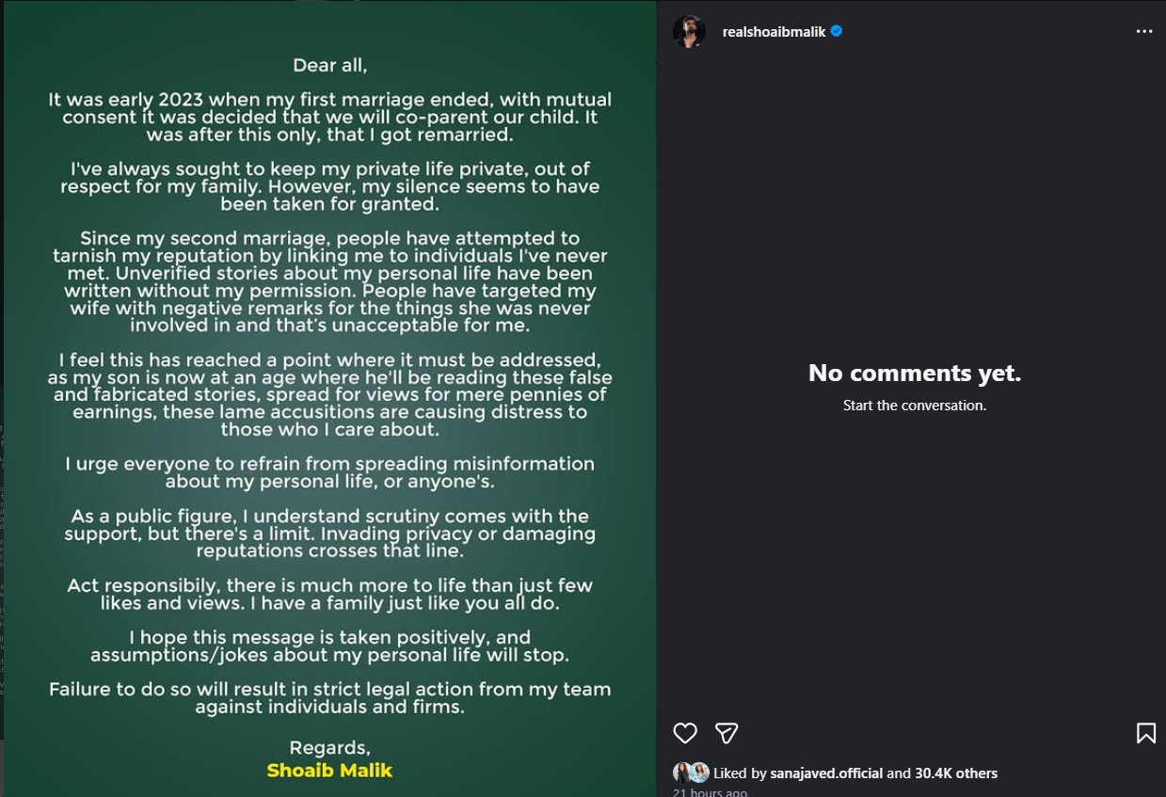
Task: Like the post with the heart icon
Action: click(x=685, y=733)
